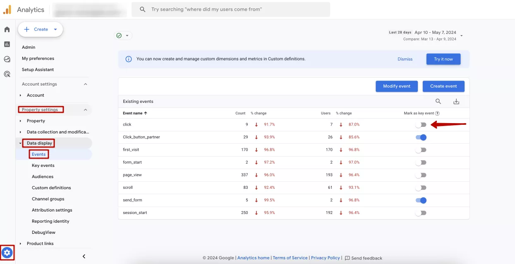Open Setup Assistant
Viewport: 515px width, 264px height.
38,70
